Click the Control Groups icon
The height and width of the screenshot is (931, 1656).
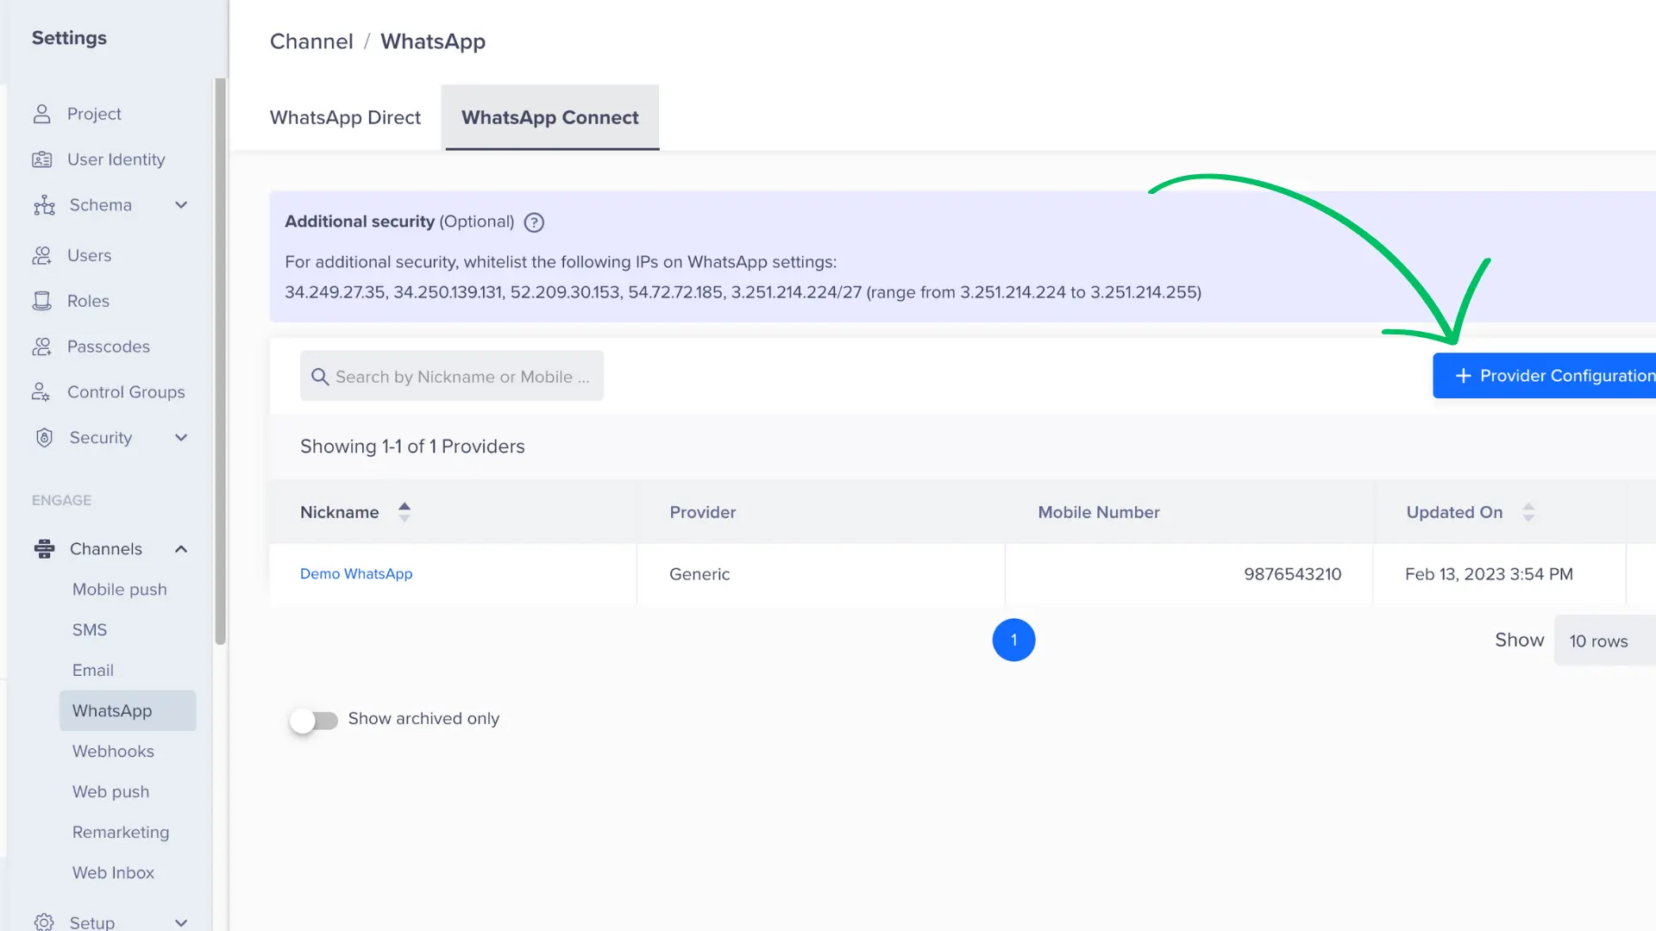coord(41,392)
